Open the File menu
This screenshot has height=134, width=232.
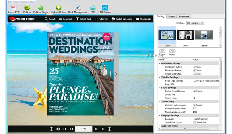[x=10, y=2]
